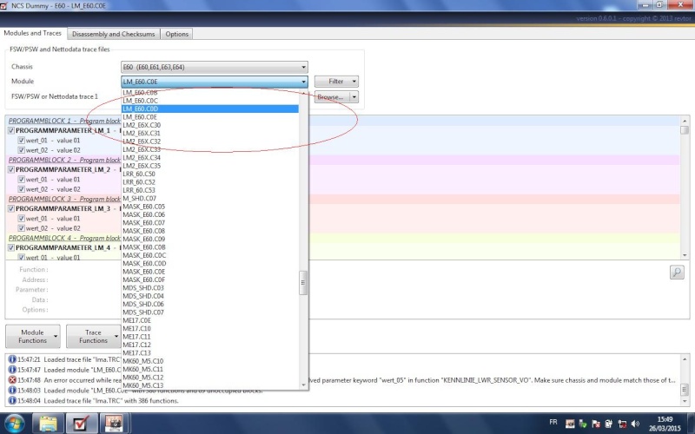The width and height of the screenshot is (695, 434).
Task: Click the info icon of the 15:48:04 log entry
Action: tap(12, 400)
